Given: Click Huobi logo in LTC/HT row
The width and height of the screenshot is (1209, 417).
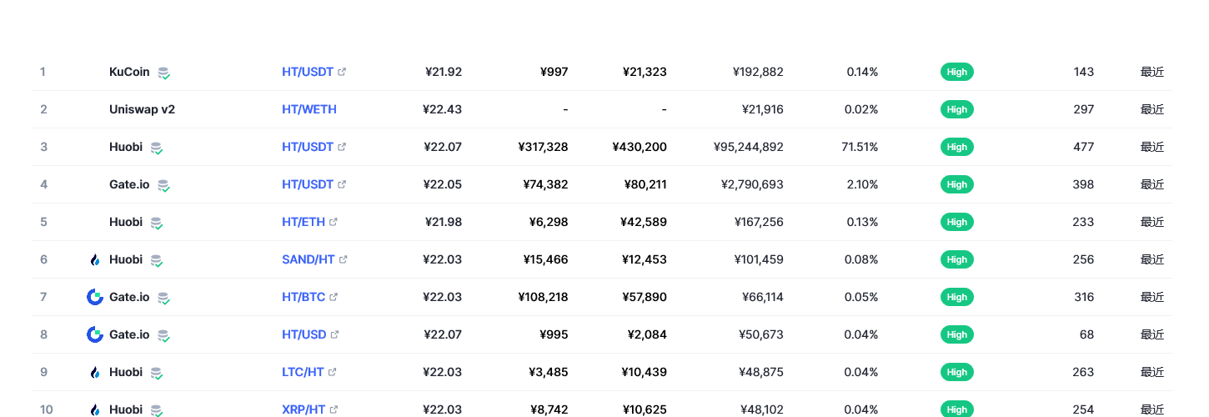Looking at the screenshot, I should tap(95, 372).
